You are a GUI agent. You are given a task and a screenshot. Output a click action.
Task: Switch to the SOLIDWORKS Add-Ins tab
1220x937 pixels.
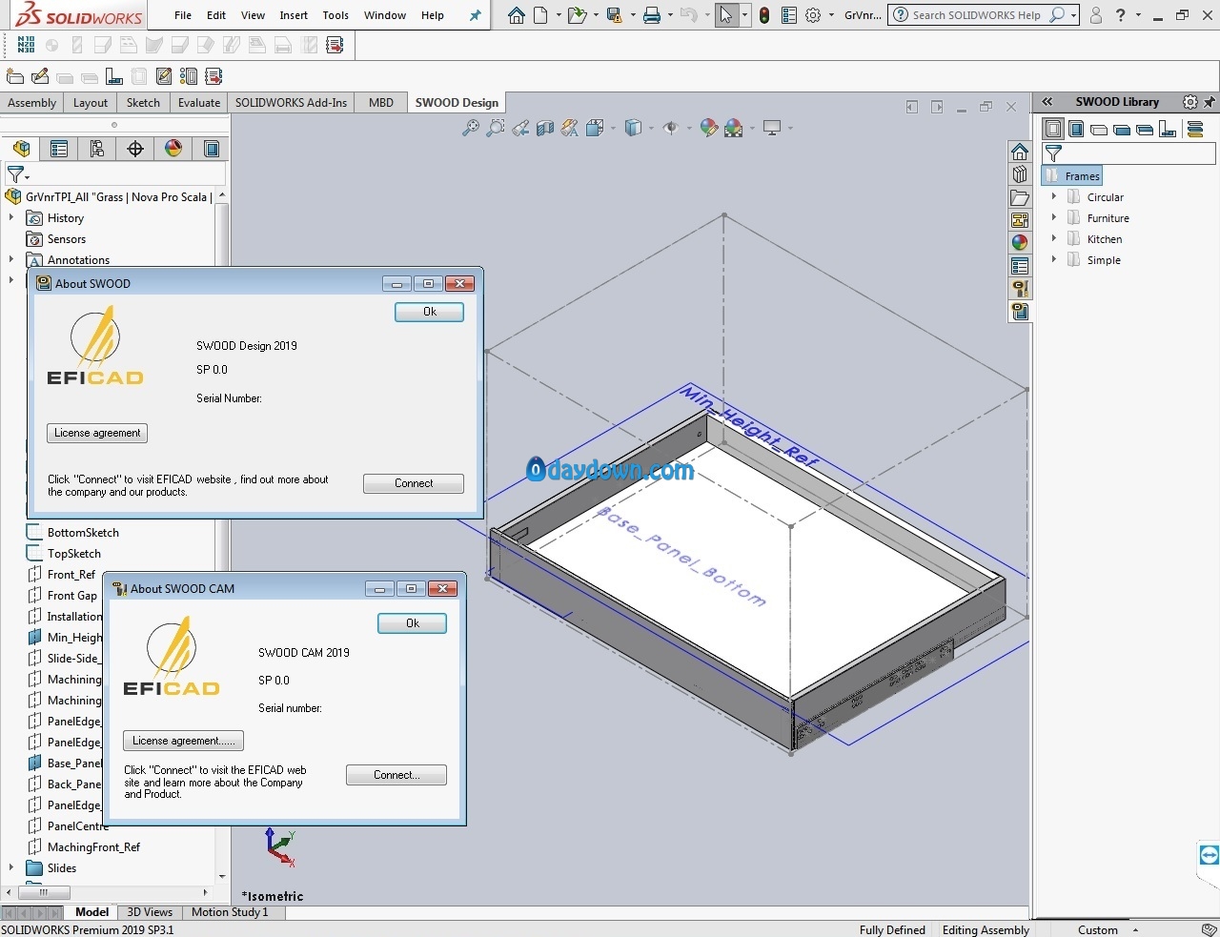291,103
